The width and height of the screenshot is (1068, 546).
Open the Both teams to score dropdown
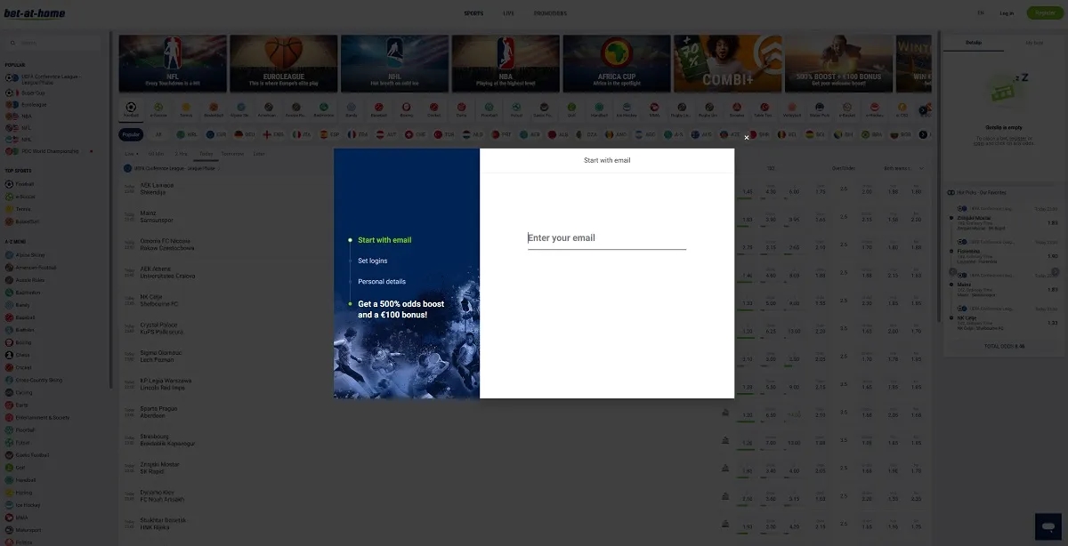(903, 167)
